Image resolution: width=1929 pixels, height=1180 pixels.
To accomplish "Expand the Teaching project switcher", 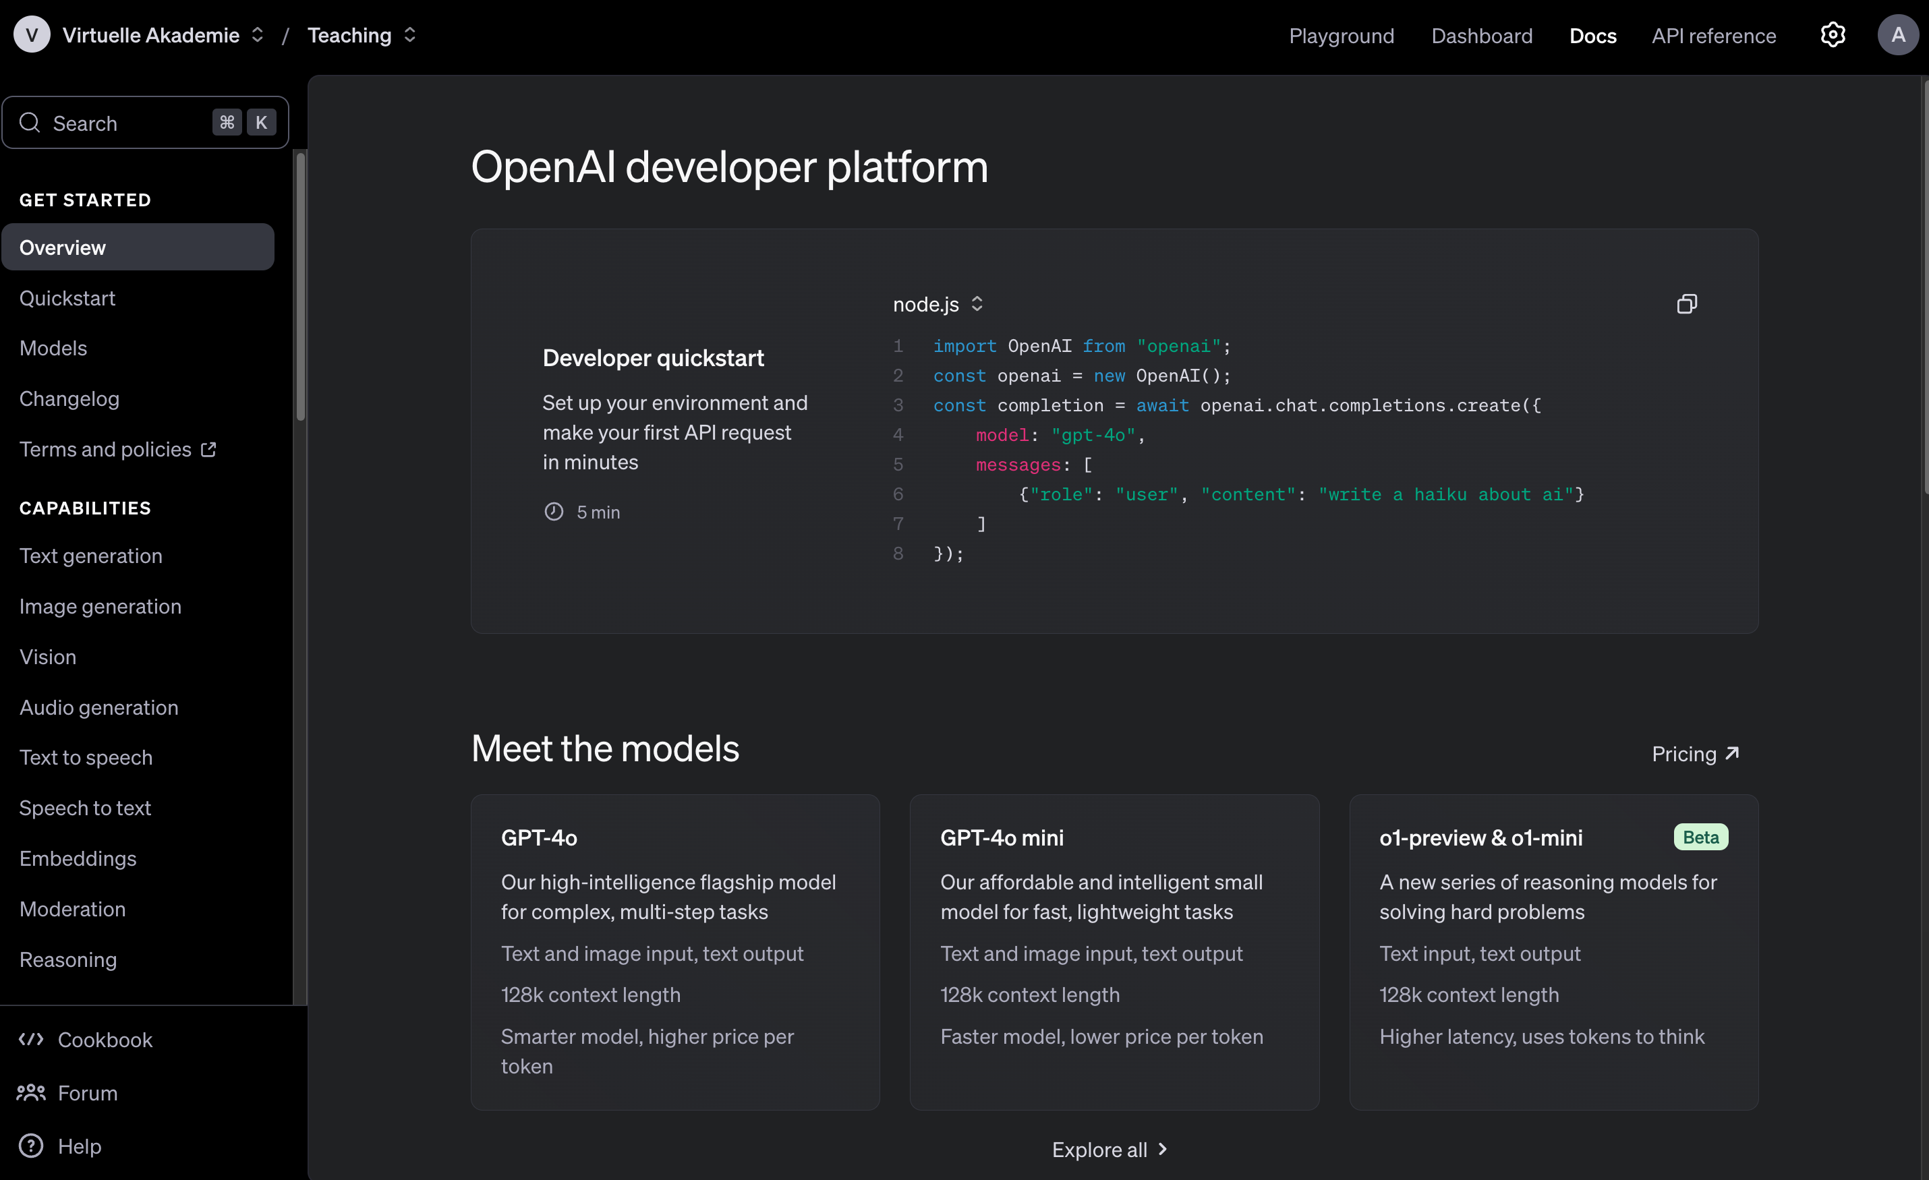I will pyautogui.click(x=409, y=35).
